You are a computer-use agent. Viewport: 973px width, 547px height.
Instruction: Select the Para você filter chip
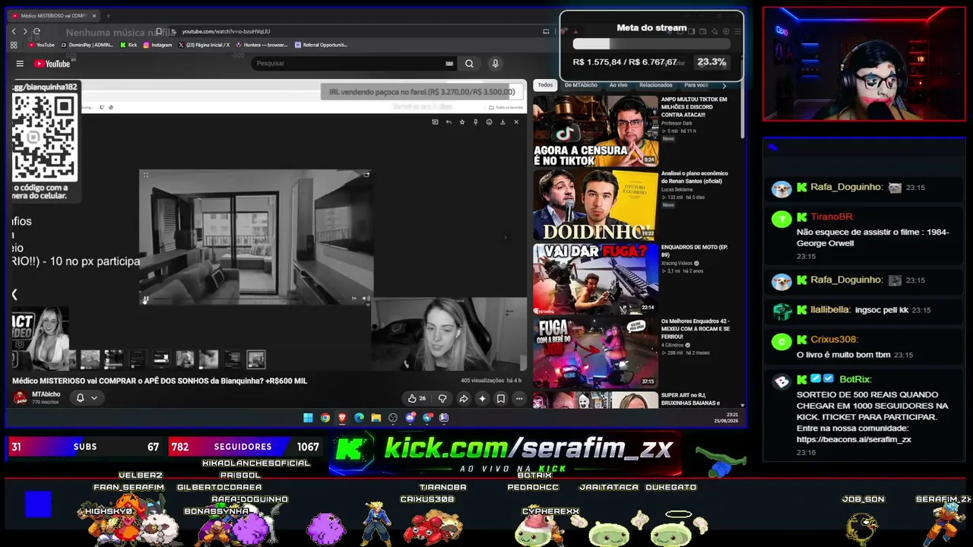[x=696, y=85]
